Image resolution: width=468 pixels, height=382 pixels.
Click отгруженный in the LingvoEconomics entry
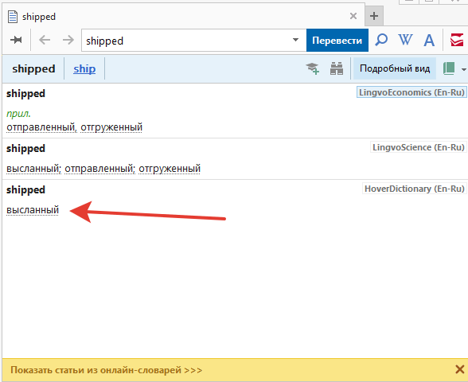click(x=111, y=127)
